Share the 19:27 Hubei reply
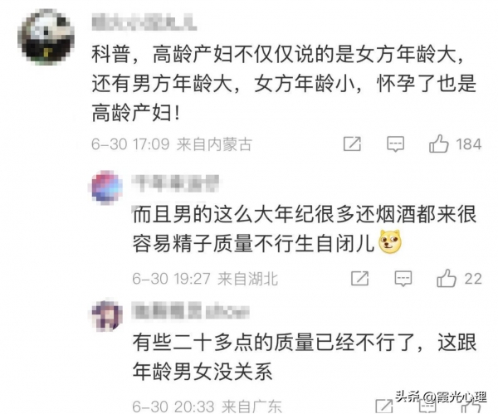498x414 pixels. pos(360,279)
